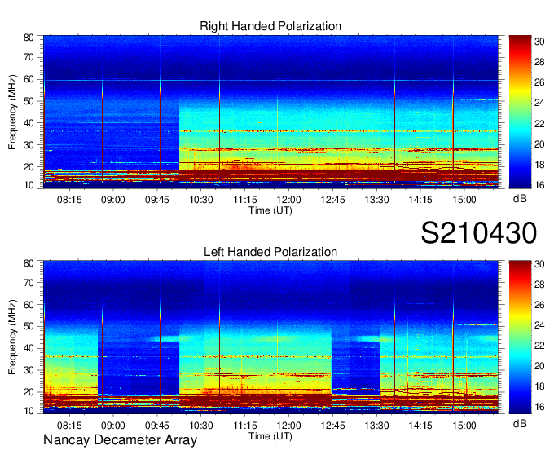Click the bottom plot's dB color scale bar

pos(520,337)
